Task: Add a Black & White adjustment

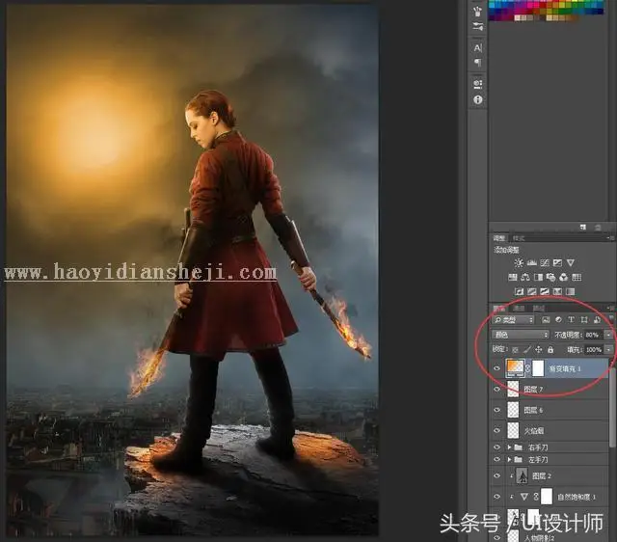Action: coord(538,277)
